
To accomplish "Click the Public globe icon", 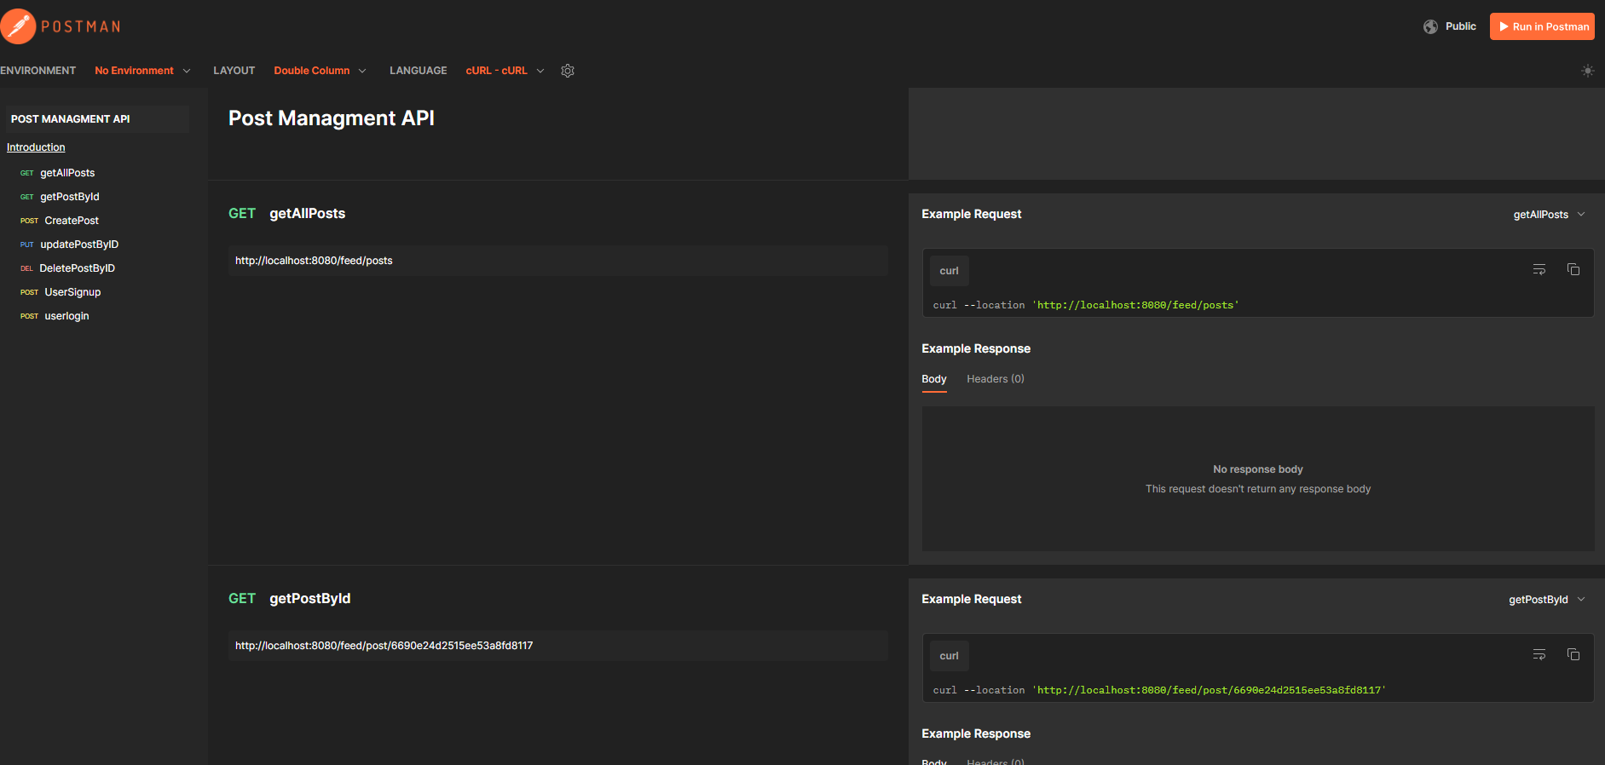I will (1430, 26).
